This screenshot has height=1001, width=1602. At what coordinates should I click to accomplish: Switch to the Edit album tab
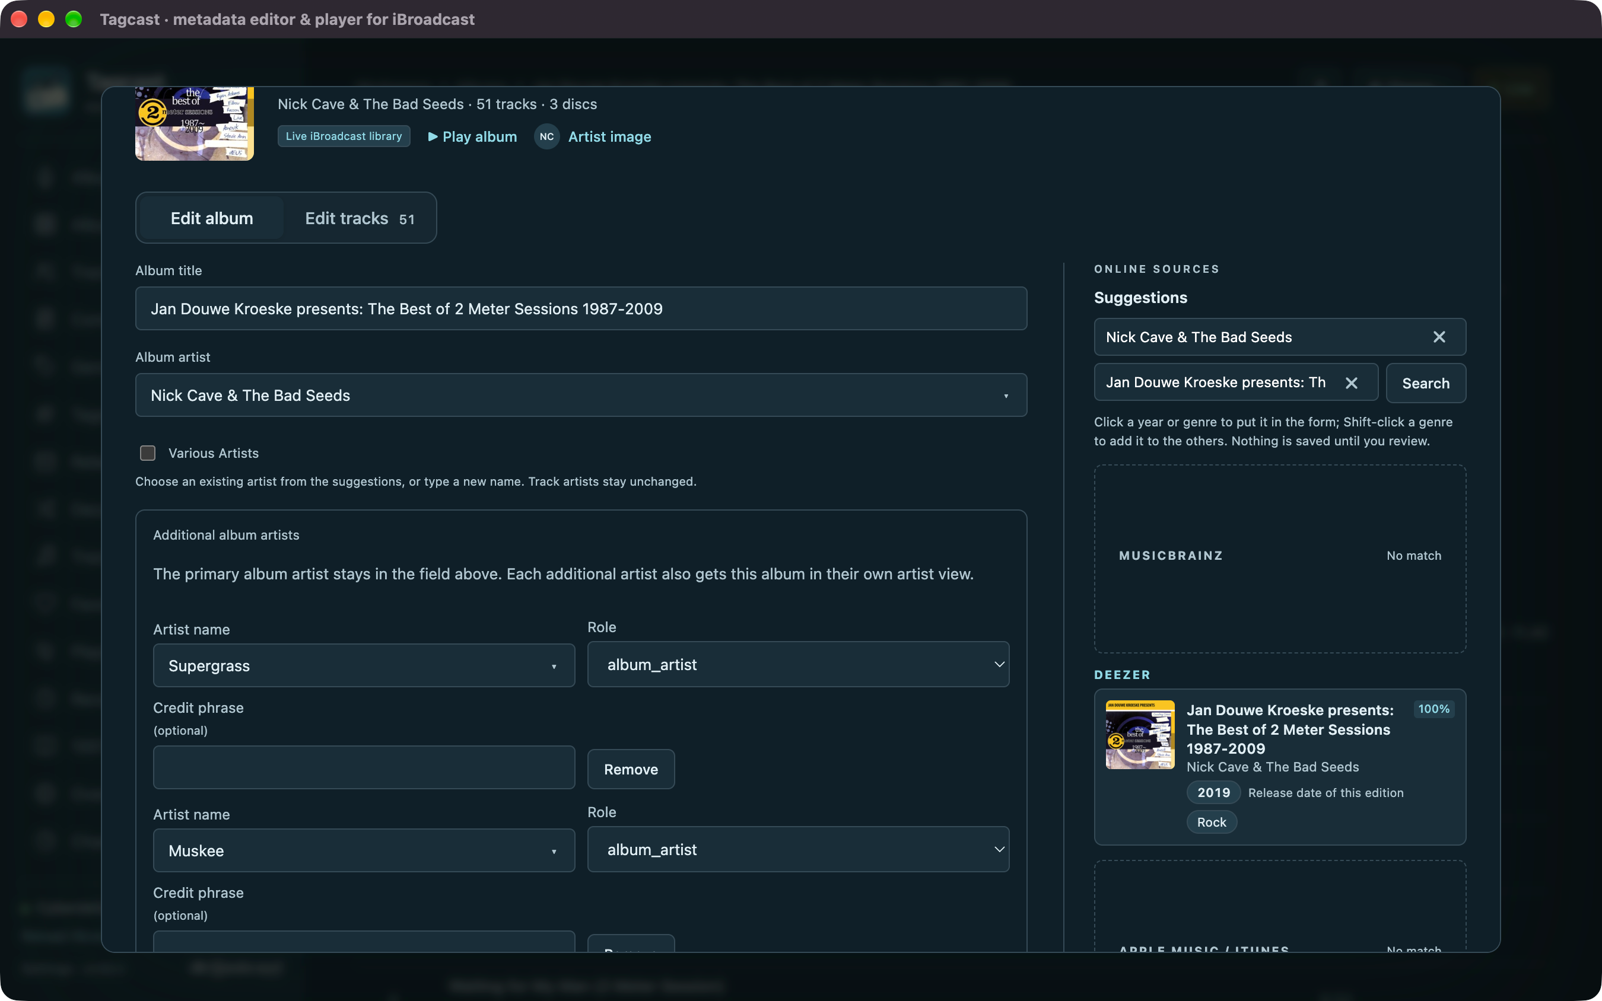pyautogui.click(x=212, y=218)
